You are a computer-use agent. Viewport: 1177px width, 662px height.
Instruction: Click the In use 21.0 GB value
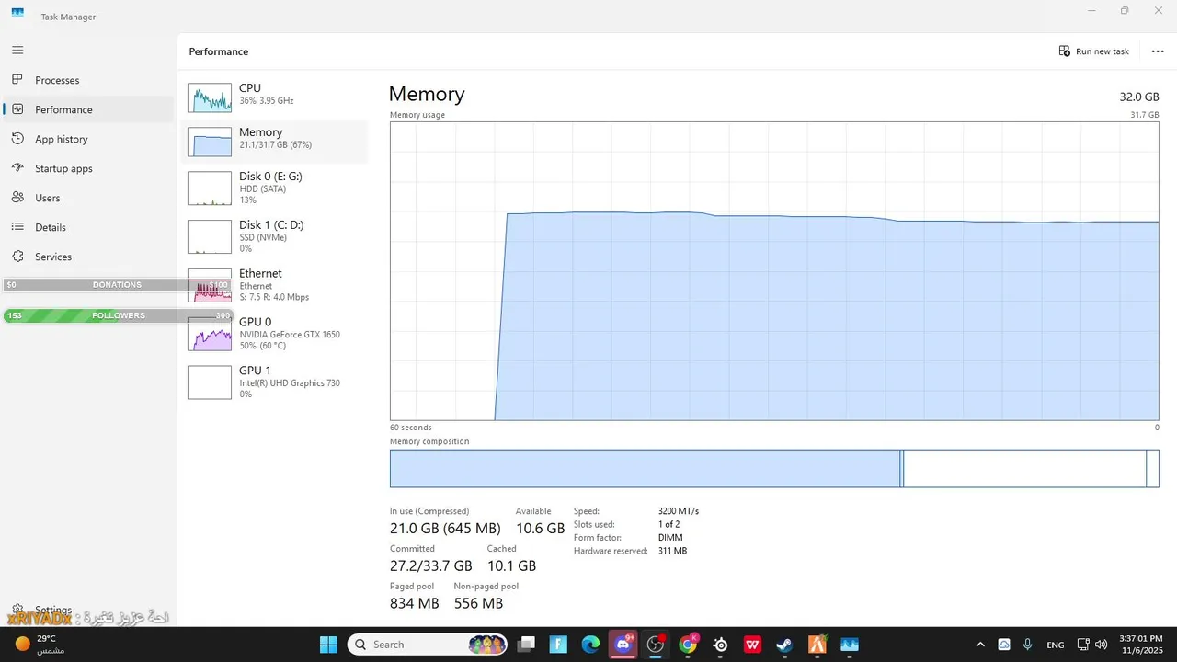(x=445, y=529)
